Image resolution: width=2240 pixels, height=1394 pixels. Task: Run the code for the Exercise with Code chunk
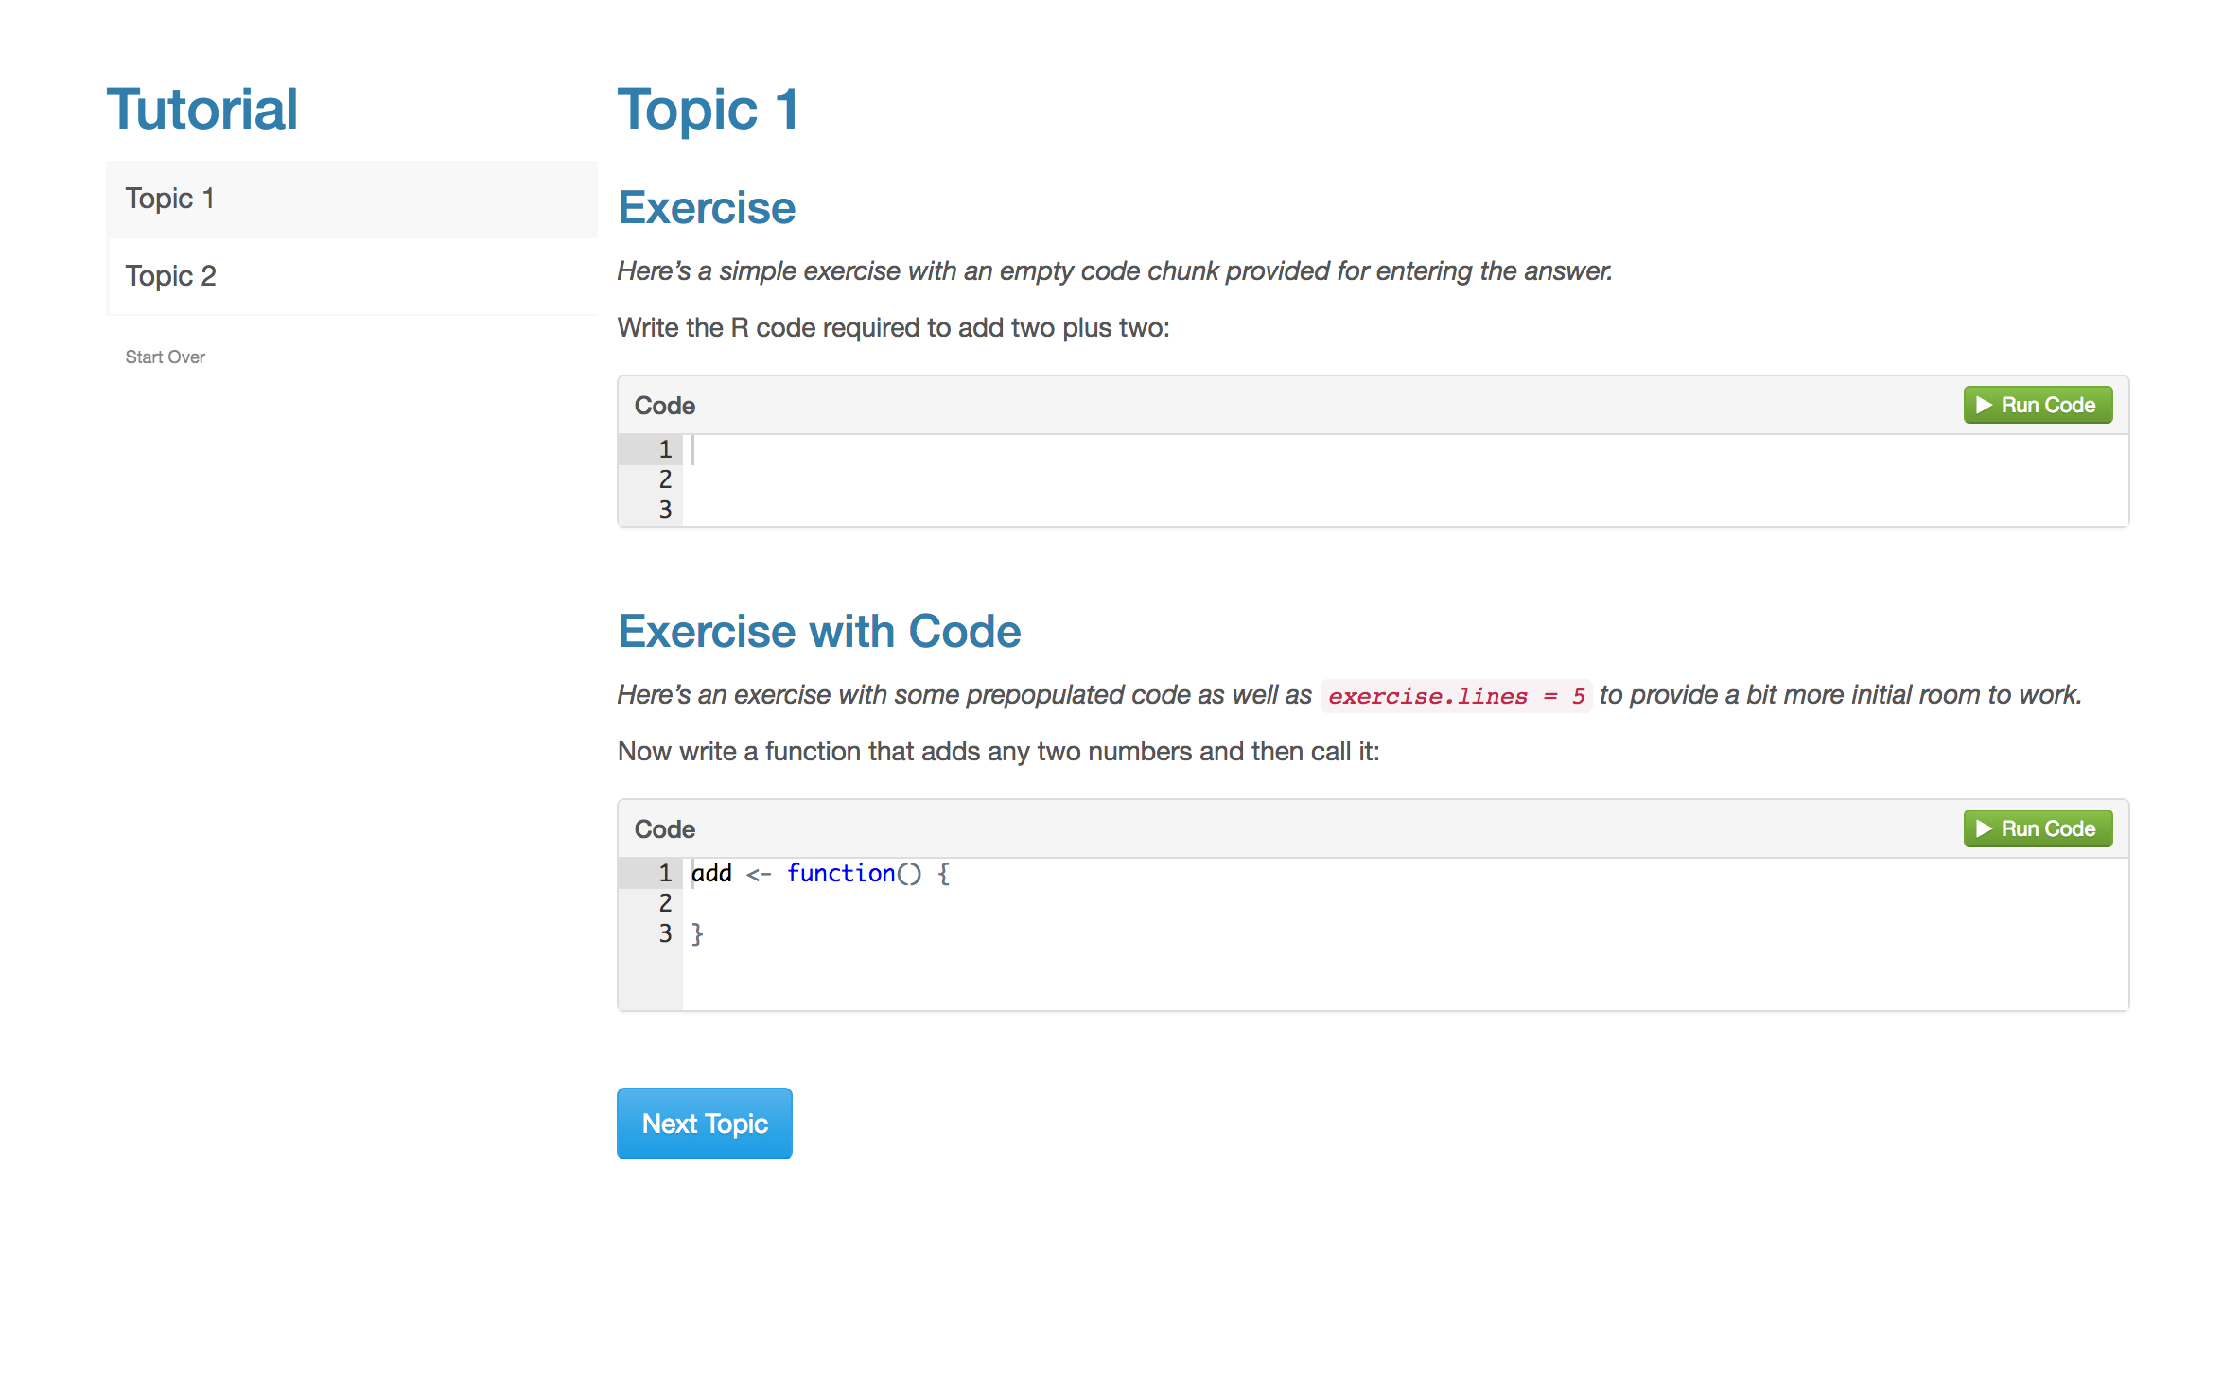tap(2038, 828)
